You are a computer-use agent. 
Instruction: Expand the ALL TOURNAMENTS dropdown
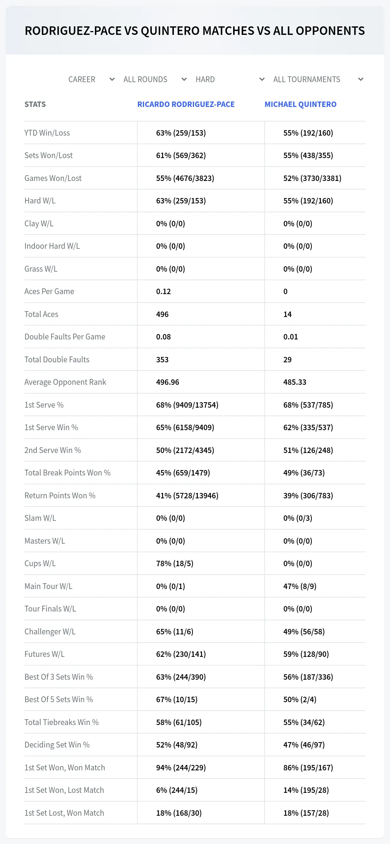pos(318,79)
